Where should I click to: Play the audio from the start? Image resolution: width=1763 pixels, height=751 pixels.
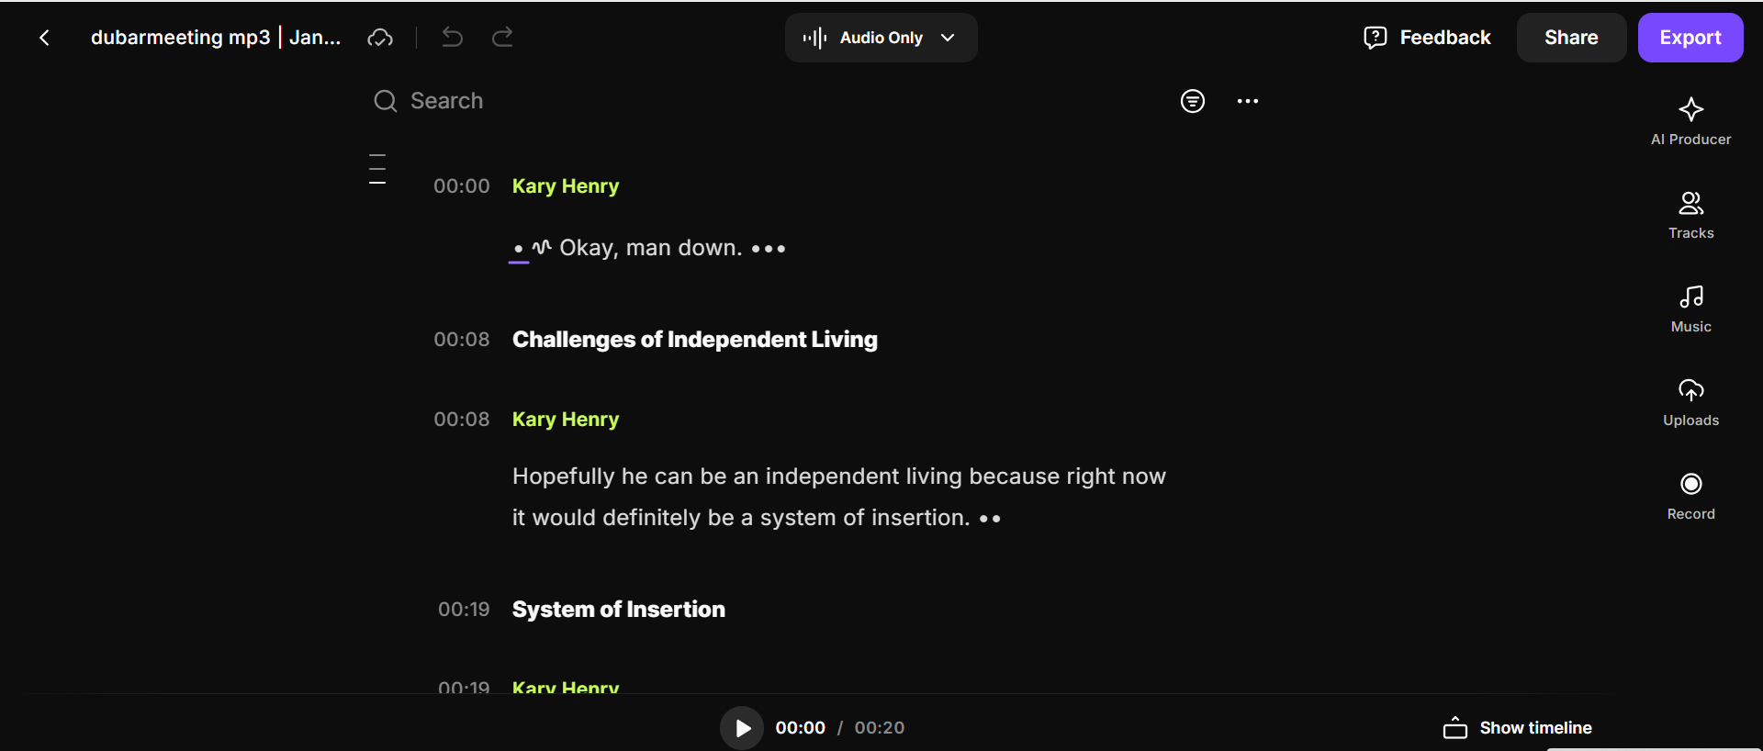(742, 728)
